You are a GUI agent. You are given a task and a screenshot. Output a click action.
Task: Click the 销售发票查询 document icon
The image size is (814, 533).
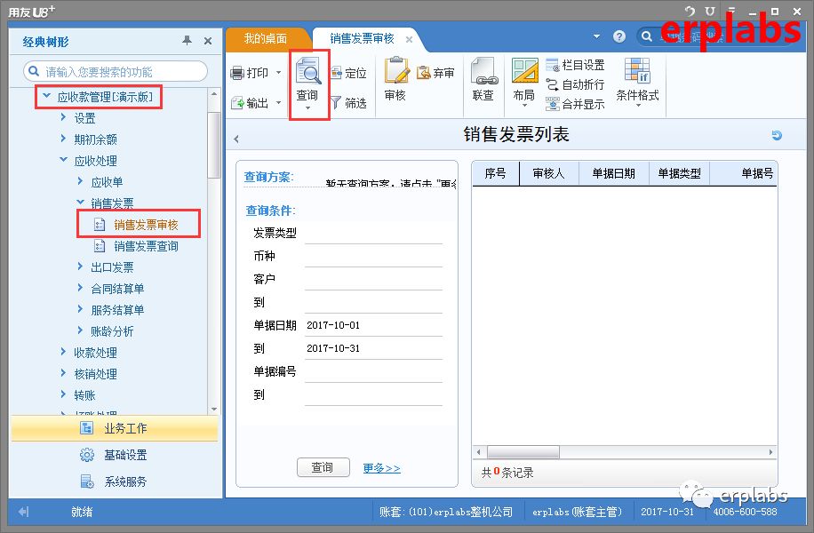100,246
